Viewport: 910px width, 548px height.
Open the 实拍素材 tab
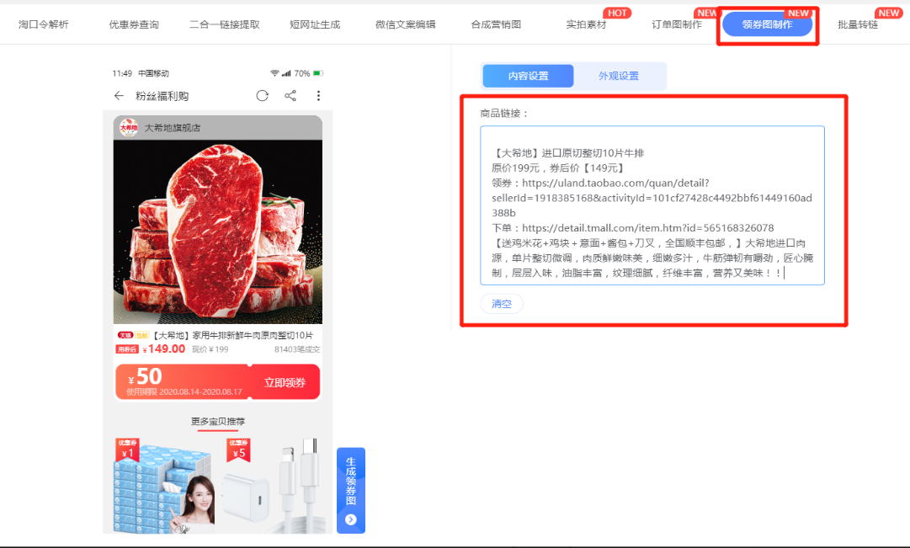tap(586, 24)
